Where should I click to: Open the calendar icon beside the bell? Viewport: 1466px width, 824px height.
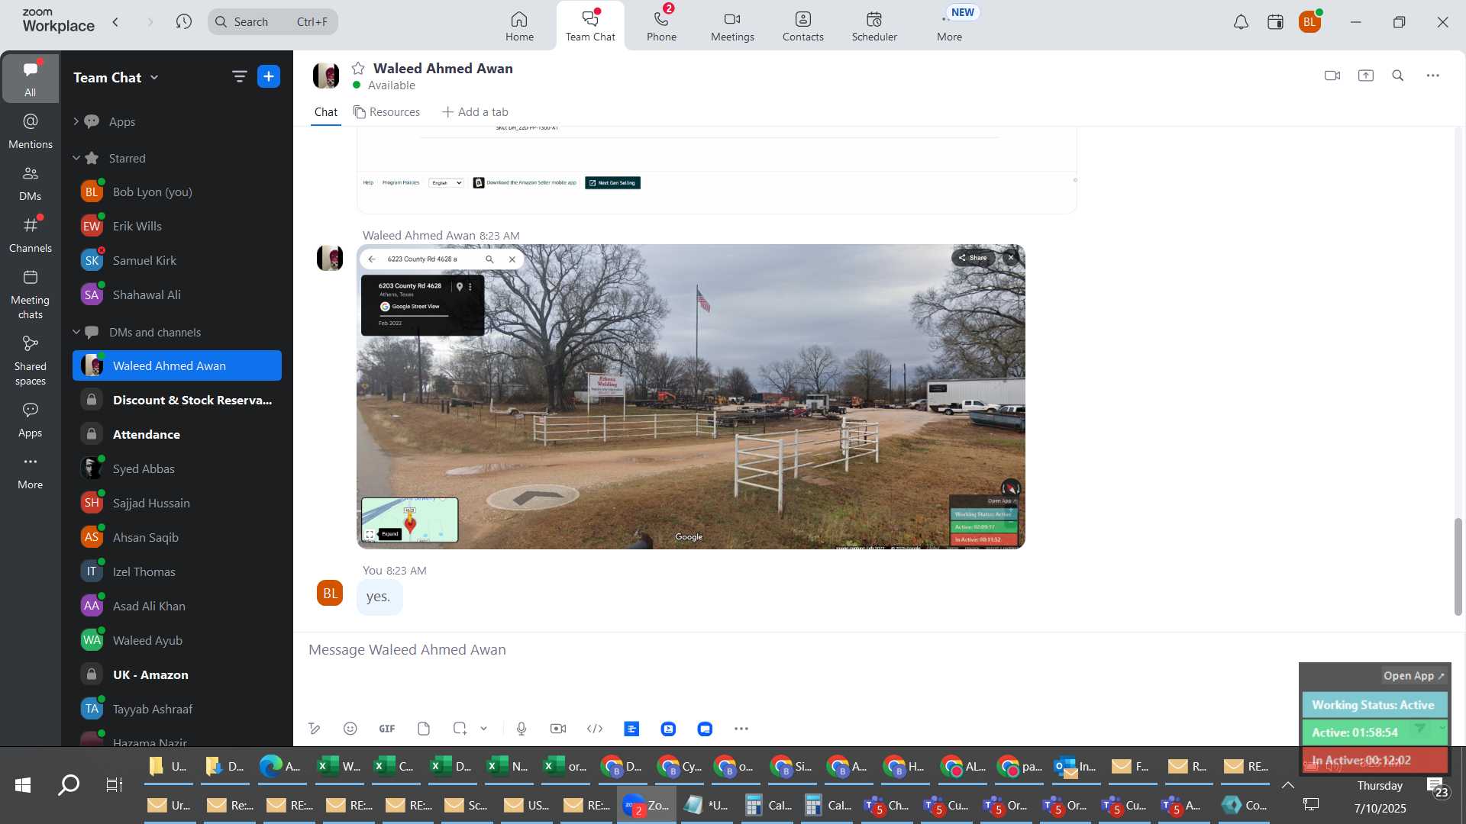[1275, 22]
